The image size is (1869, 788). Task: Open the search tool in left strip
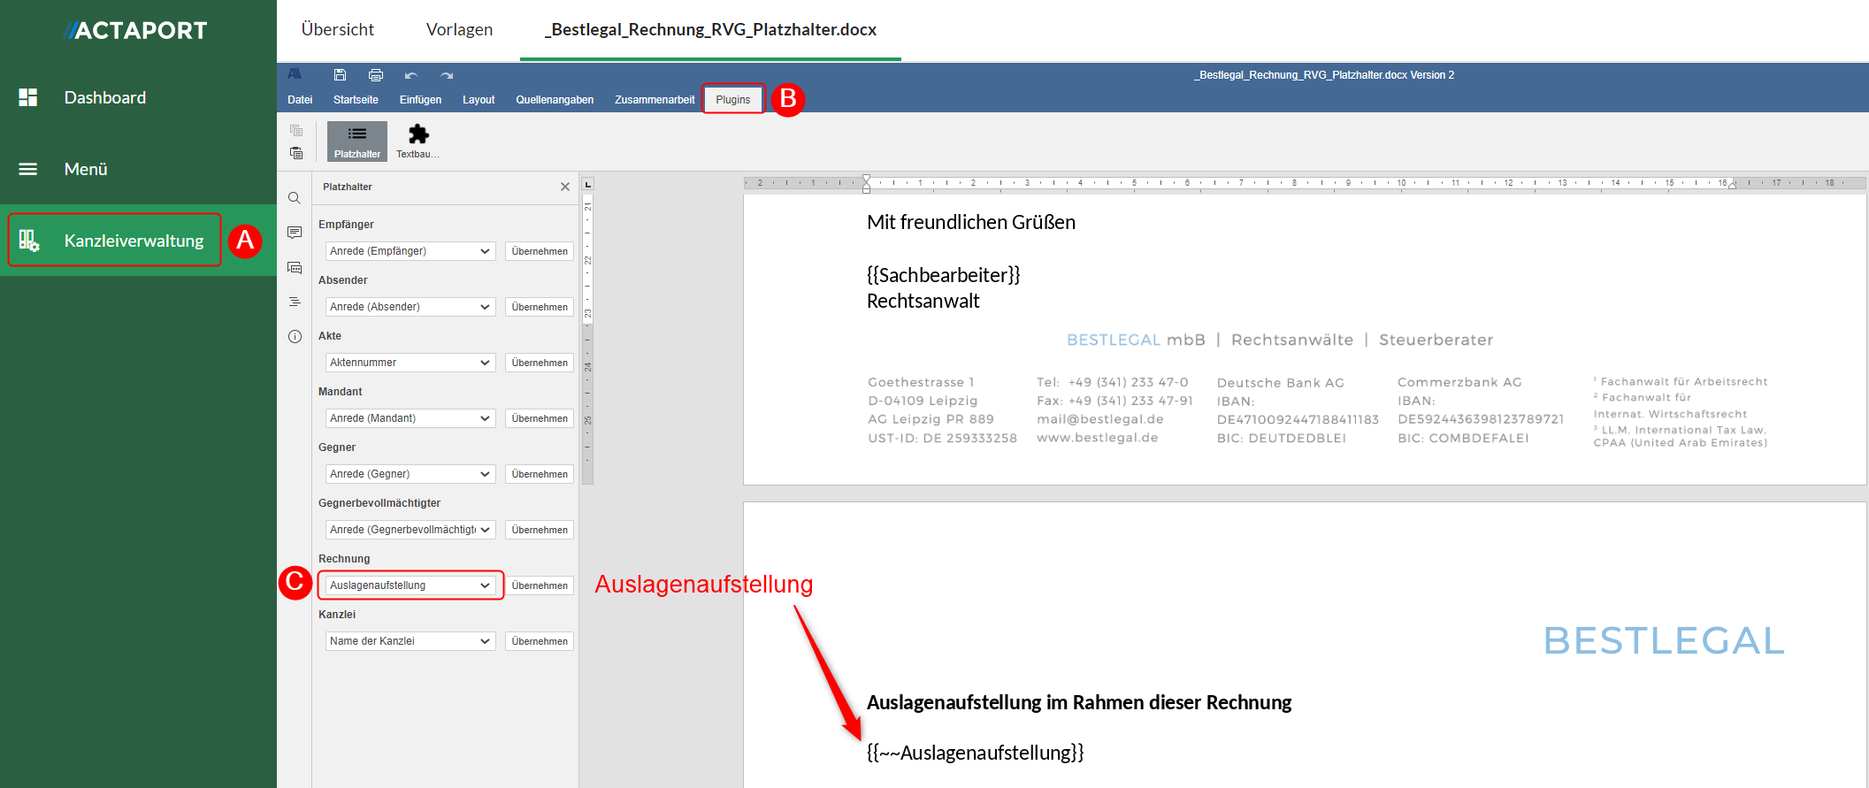click(x=295, y=198)
